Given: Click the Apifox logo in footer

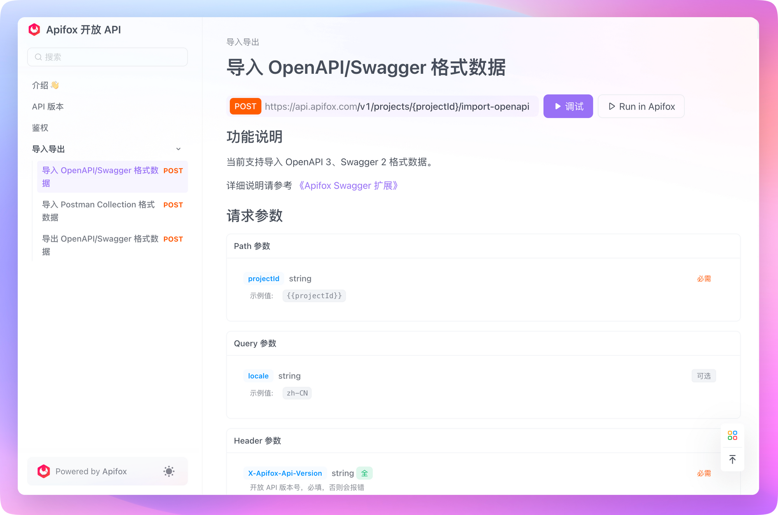Looking at the screenshot, I should [x=44, y=472].
